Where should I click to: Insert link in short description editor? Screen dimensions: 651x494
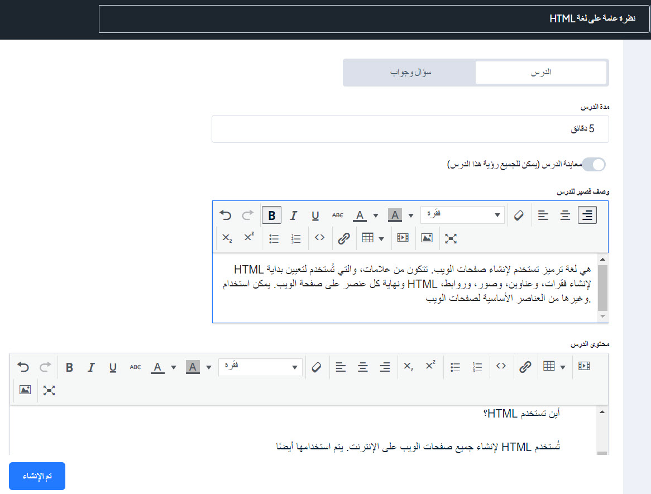(344, 238)
